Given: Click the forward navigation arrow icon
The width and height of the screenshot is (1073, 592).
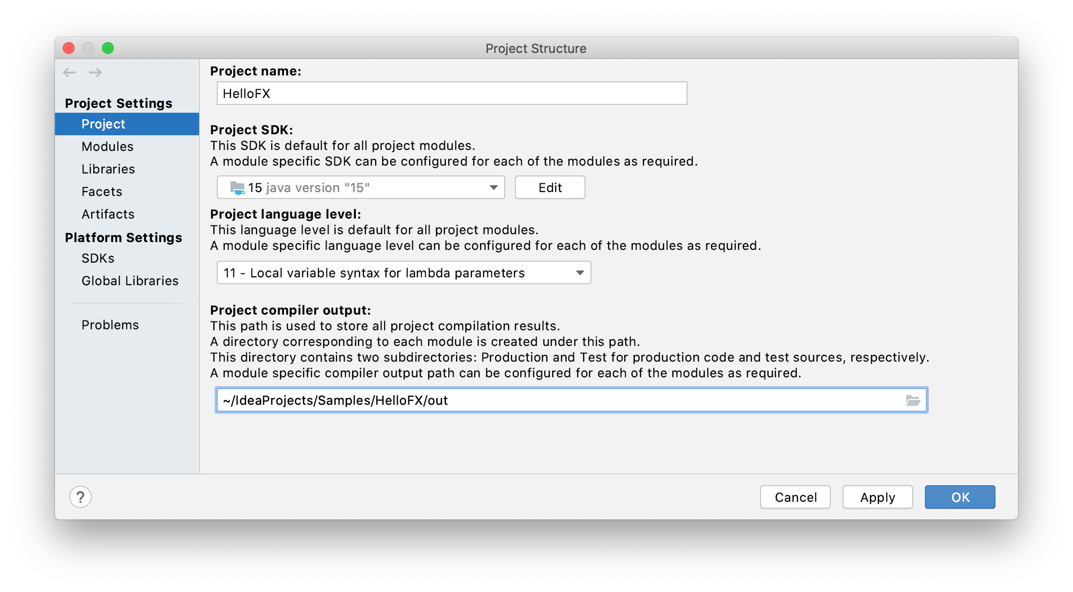Looking at the screenshot, I should point(96,72).
